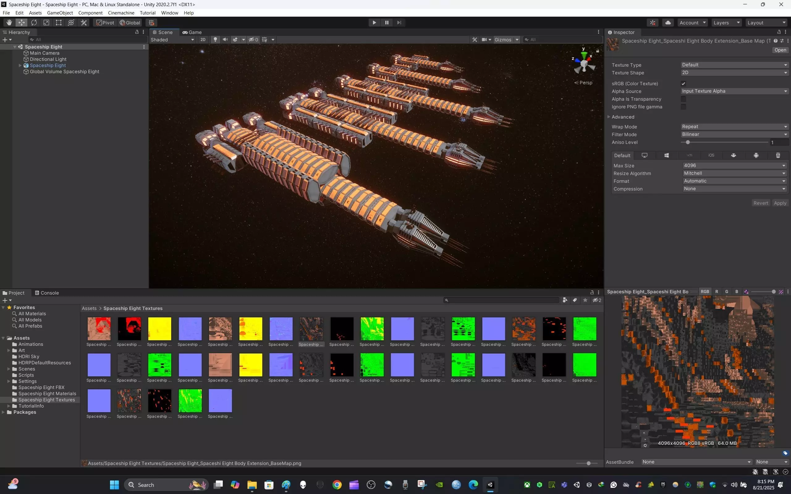Open custom editor tools icon
Viewport: 791px width, 494px height.
click(84, 23)
